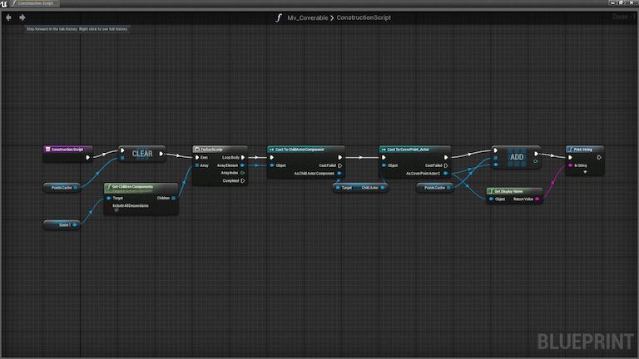
Task: Expand Print String advanced options arrow
Action: click(x=585, y=172)
